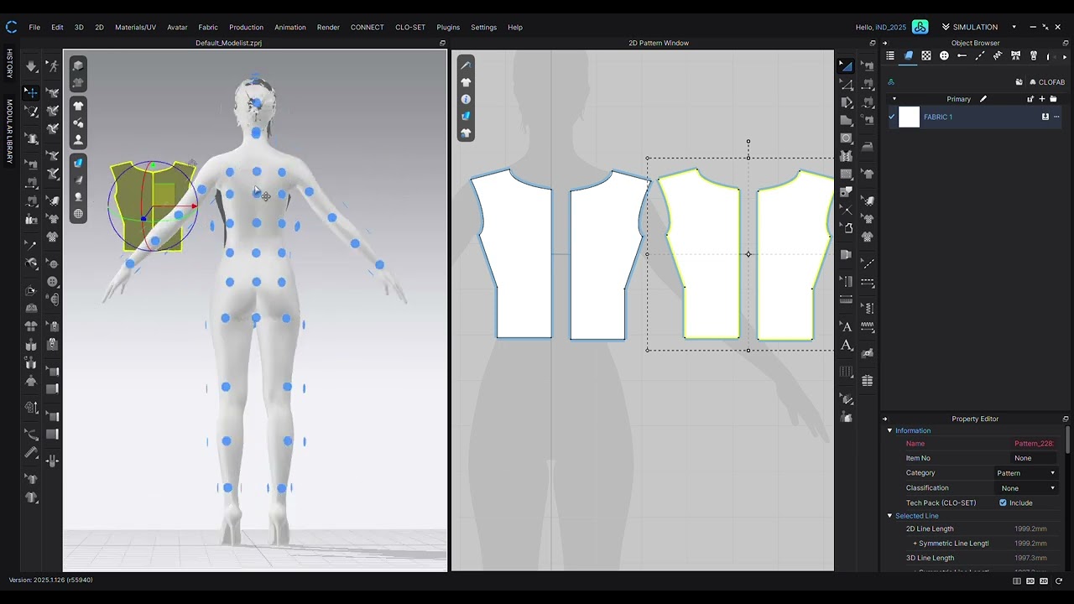Toggle avatar display icon in 3D view
This screenshot has width=1074, height=604.
tap(78, 140)
